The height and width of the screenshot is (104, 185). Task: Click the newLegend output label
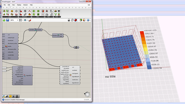75,74
